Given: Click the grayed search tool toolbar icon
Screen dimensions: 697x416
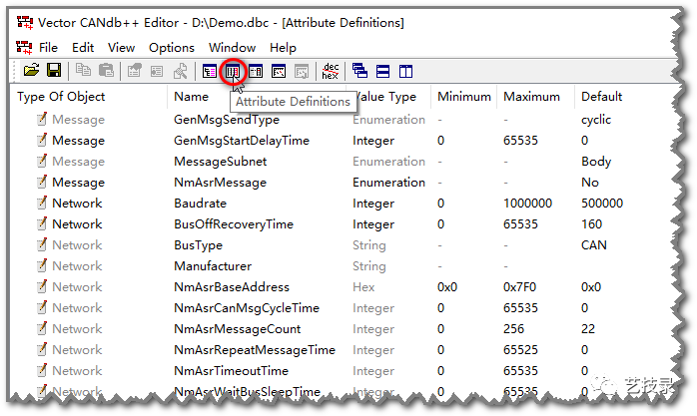Looking at the screenshot, I should 180,71.
